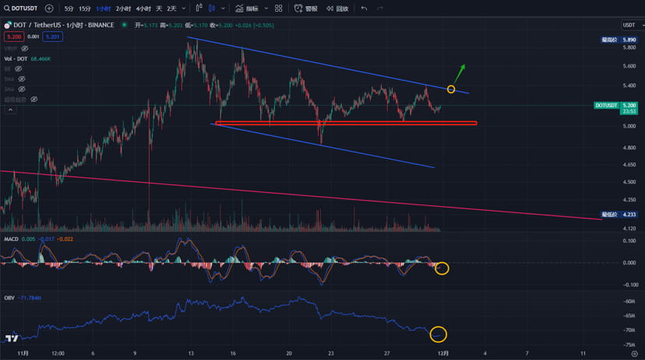
Task: Undo the last chart action
Action: pos(364,9)
